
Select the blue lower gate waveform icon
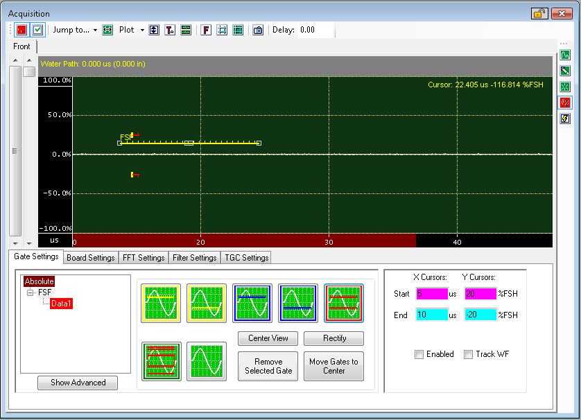pyautogui.click(x=297, y=303)
